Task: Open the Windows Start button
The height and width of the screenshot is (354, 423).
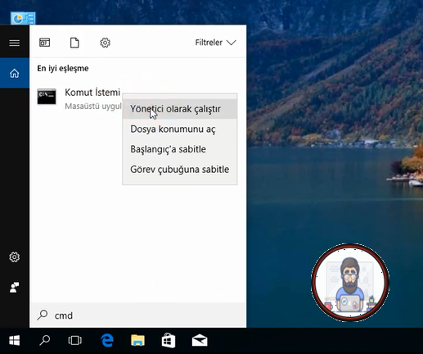Action: click(x=15, y=341)
